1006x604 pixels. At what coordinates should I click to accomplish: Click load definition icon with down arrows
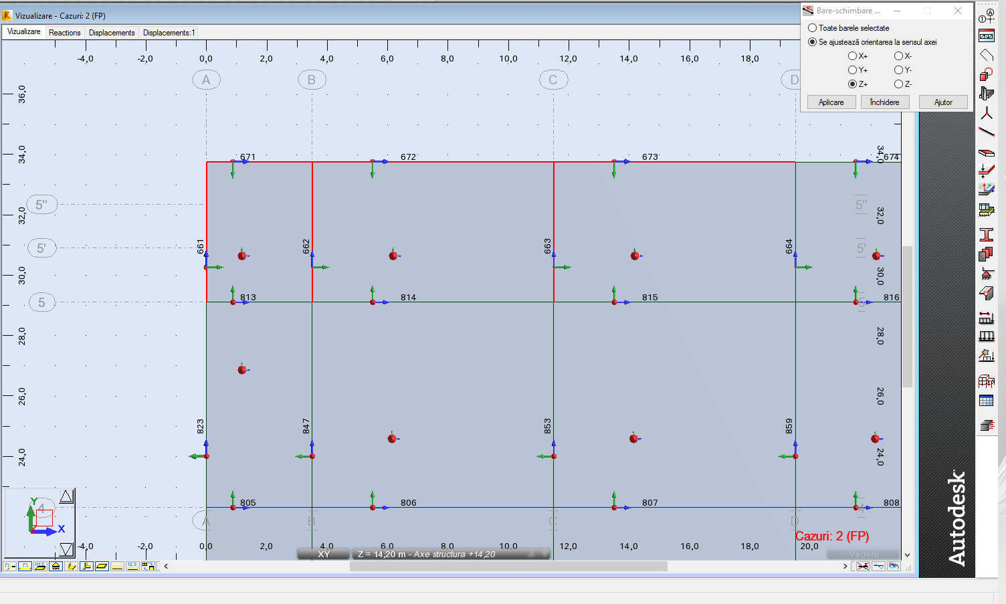click(x=987, y=336)
